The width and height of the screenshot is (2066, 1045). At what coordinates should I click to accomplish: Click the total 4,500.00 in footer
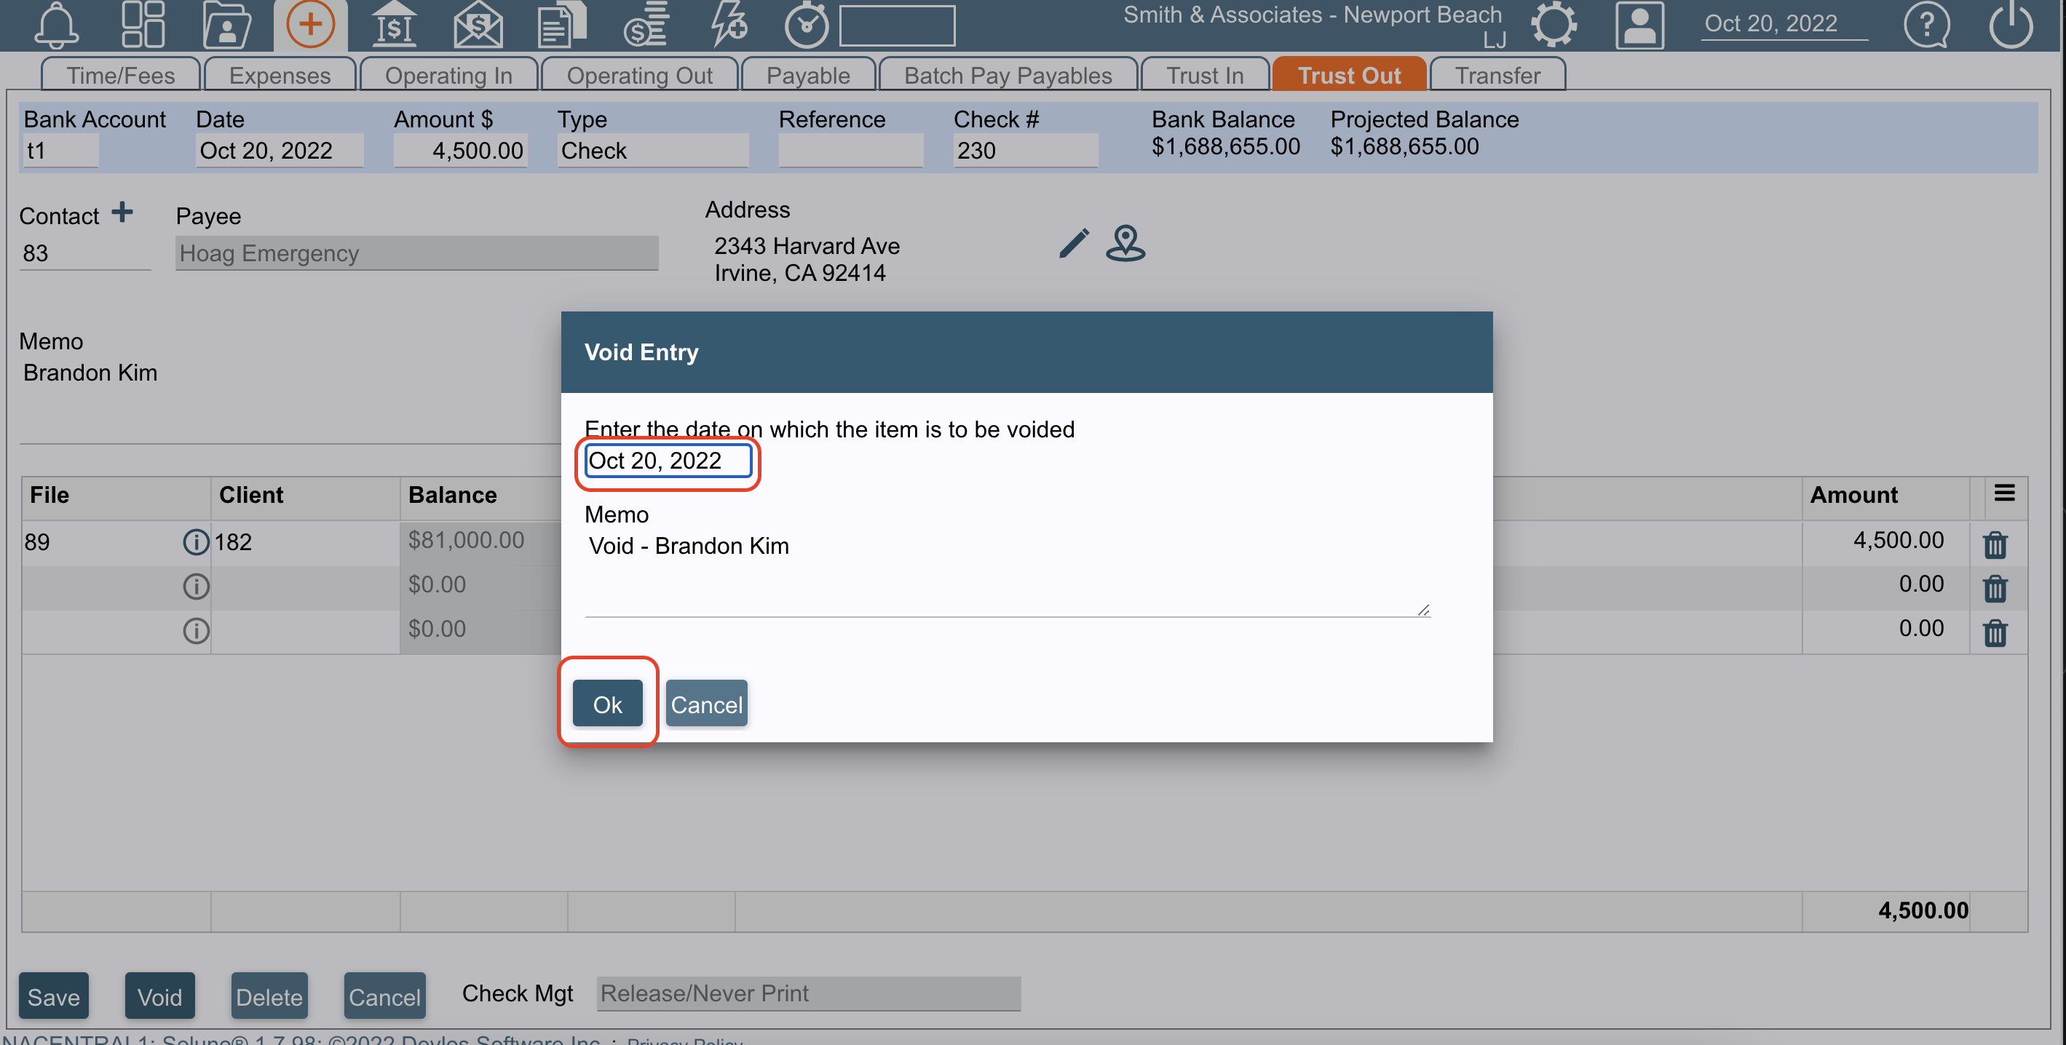point(1923,910)
